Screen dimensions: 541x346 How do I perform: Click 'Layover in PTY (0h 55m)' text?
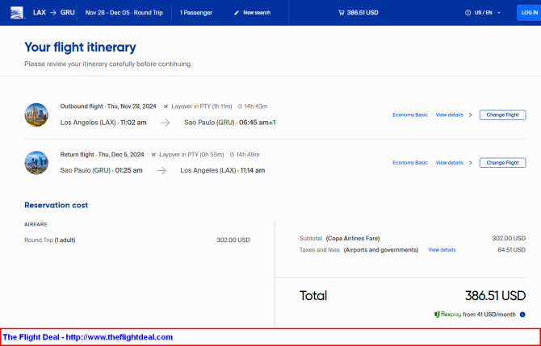pyautogui.click(x=191, y=155)
